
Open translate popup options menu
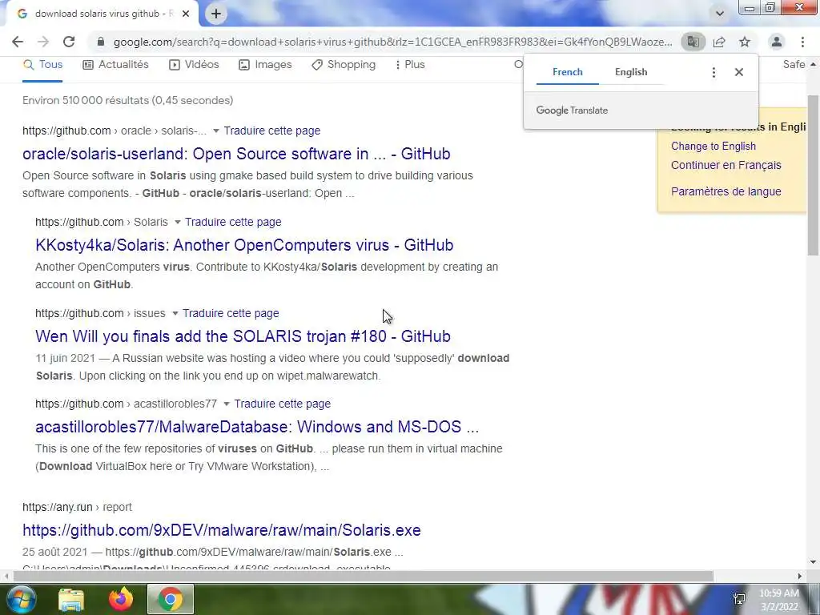713,72
